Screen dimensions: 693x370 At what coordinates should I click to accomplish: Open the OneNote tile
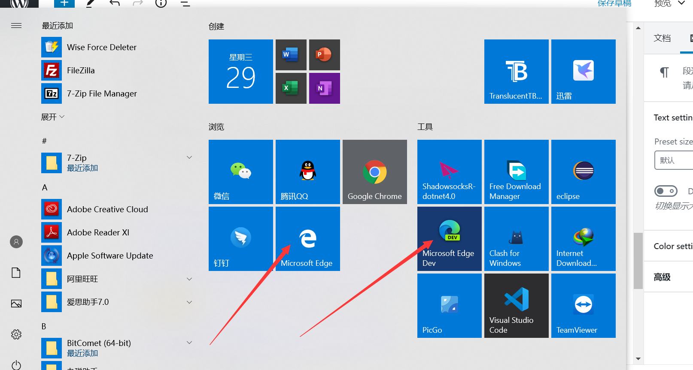pos(324,88)
